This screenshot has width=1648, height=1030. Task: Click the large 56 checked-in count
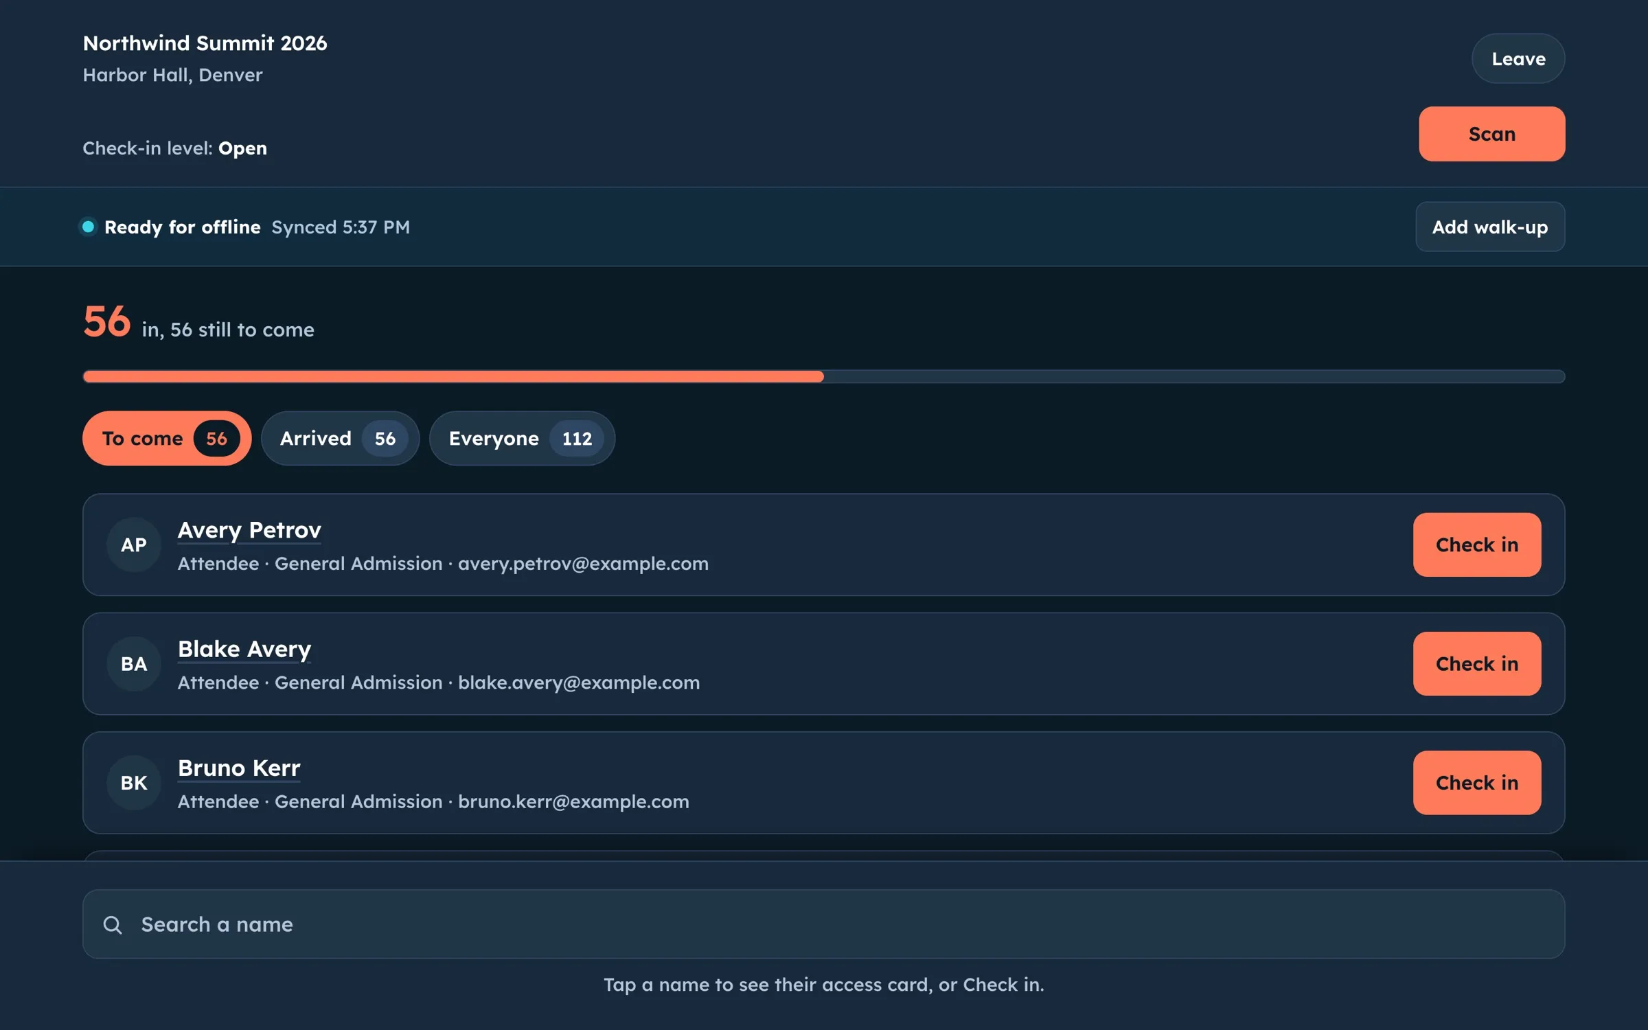pos(107,321)
